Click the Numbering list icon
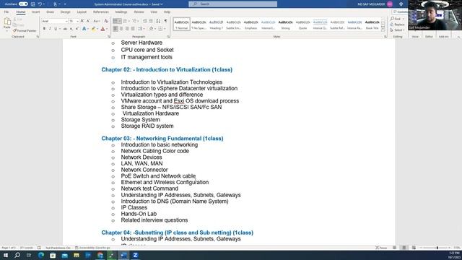Screen dimensions: 462x260 125,21
